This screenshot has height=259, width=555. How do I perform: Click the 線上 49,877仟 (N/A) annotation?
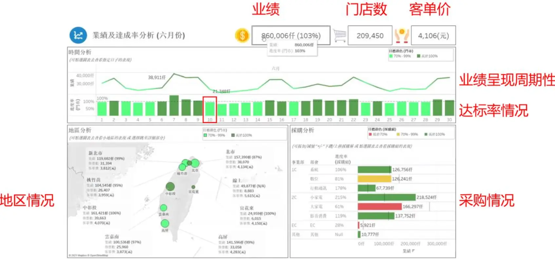point(249,188)
